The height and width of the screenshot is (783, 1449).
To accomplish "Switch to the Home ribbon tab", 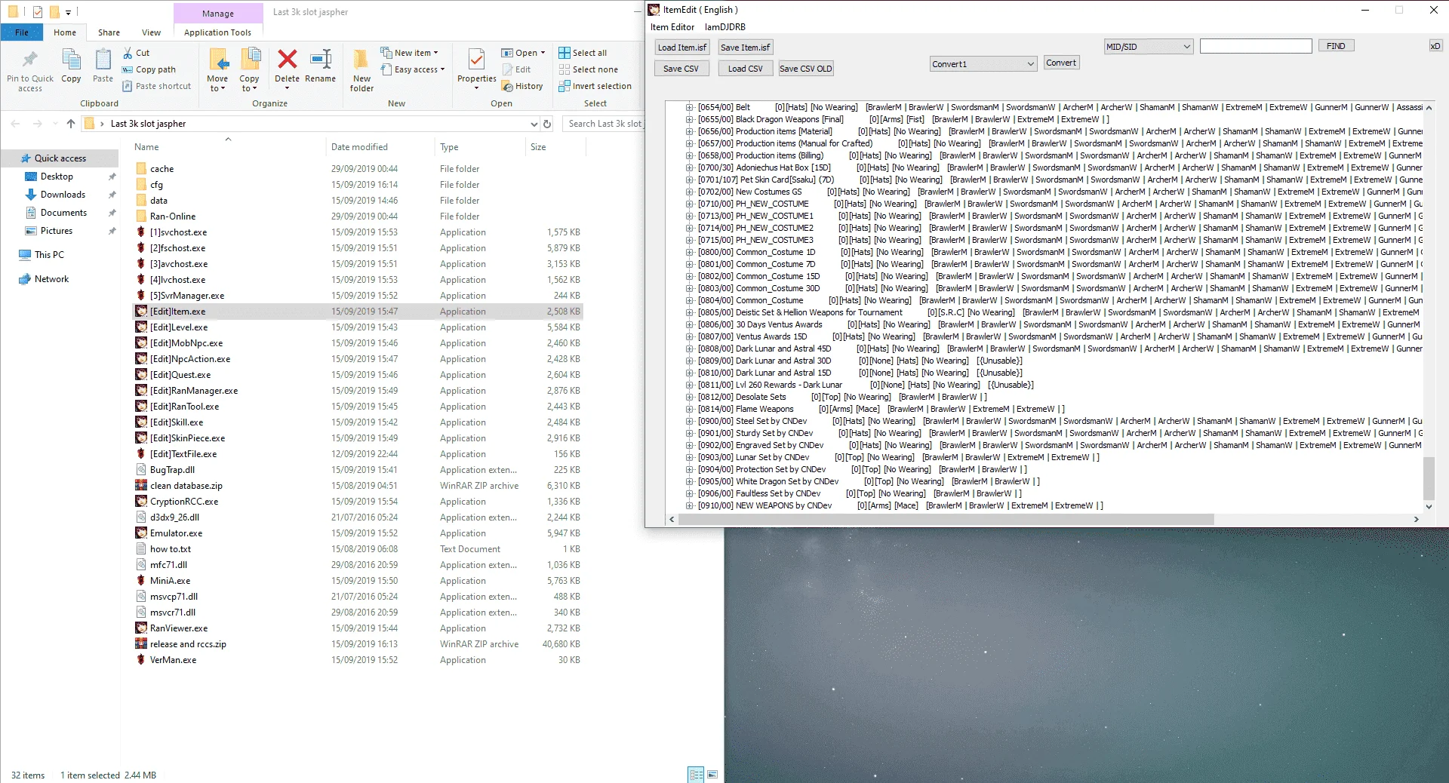I will (65, 32).
